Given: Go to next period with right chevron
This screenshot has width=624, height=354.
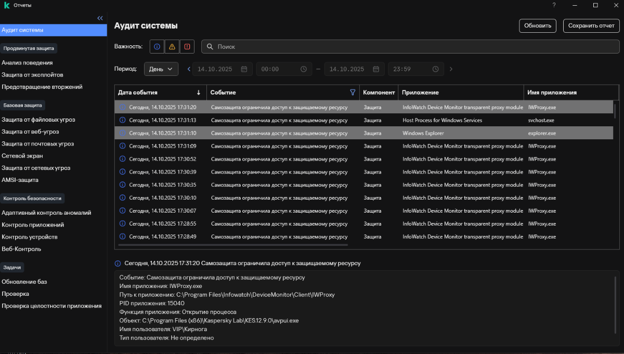Looking at the screenshot, I should click(x=451, y=69).
